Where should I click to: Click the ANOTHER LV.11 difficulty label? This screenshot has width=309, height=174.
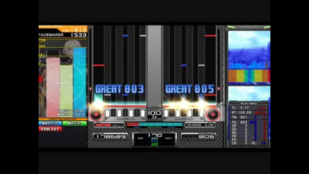(x=109, y=125)
